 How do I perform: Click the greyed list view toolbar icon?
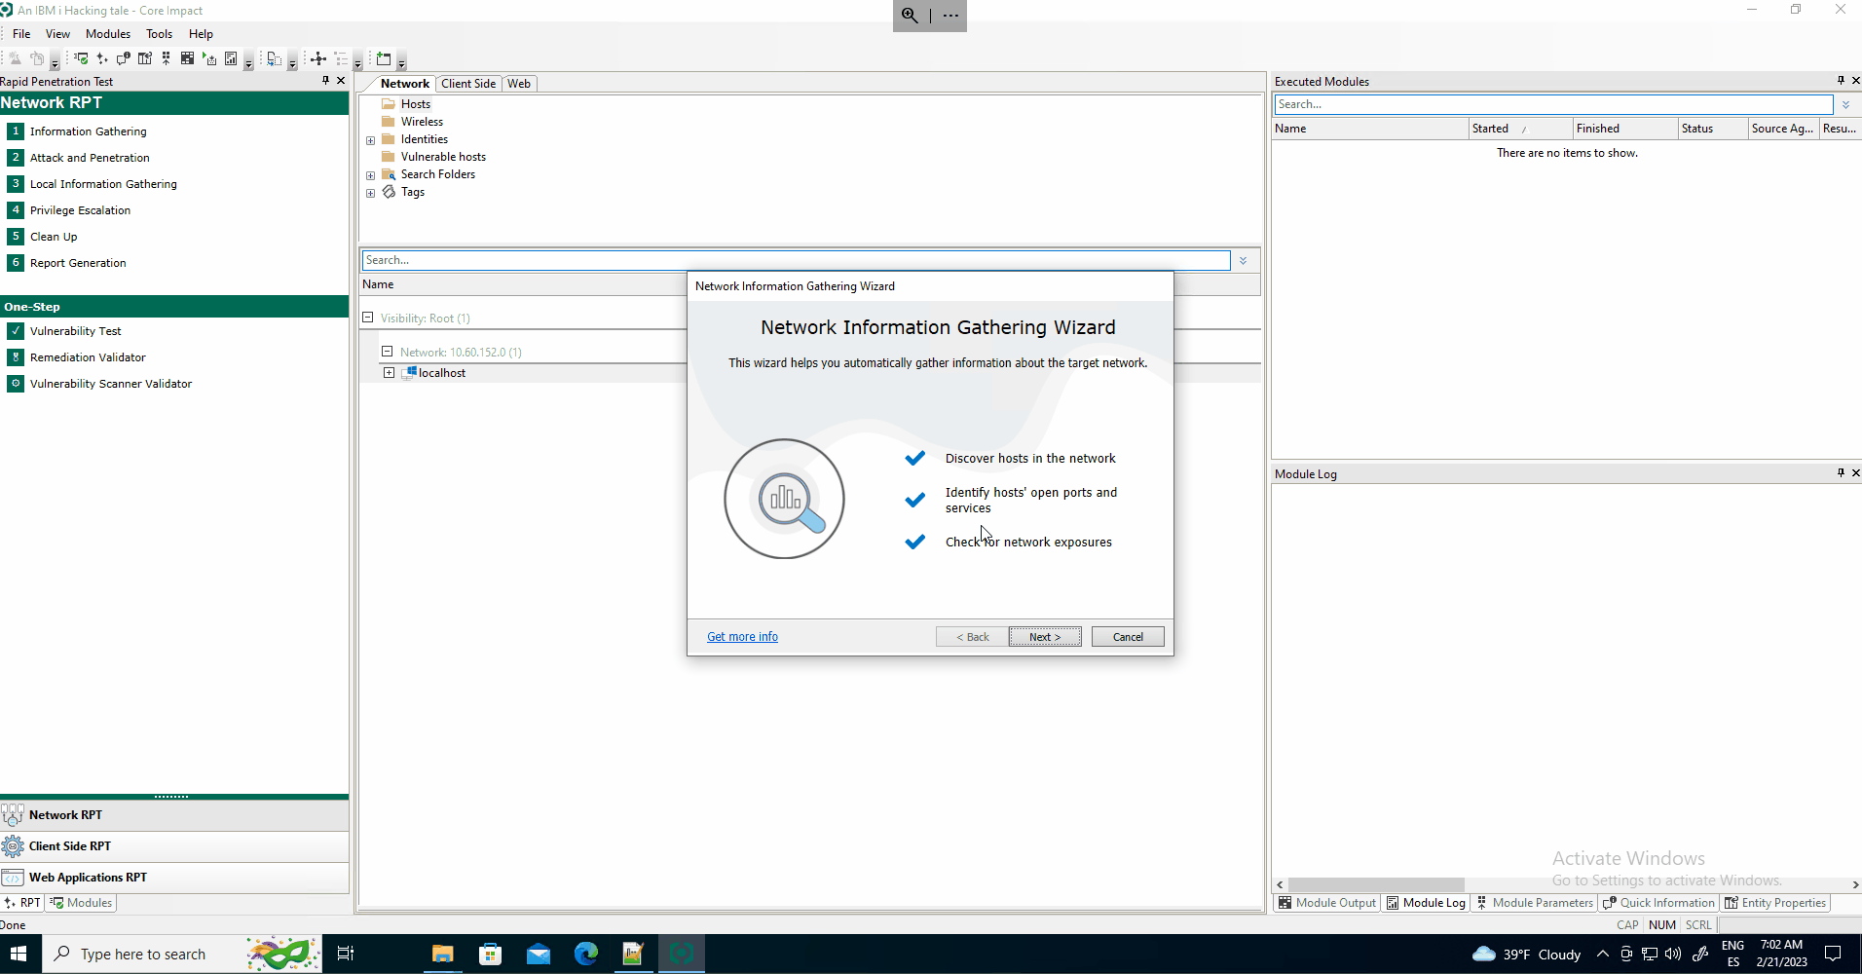(x=341, y=58)
